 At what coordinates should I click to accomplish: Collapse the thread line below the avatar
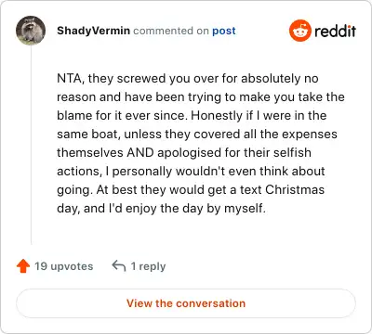point(31,146)
